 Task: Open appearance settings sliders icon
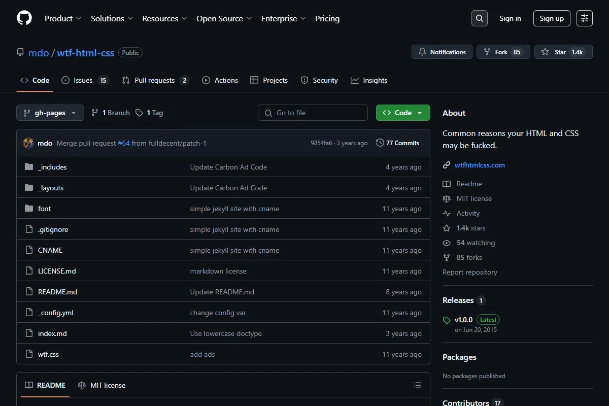(x=585, y=18)
